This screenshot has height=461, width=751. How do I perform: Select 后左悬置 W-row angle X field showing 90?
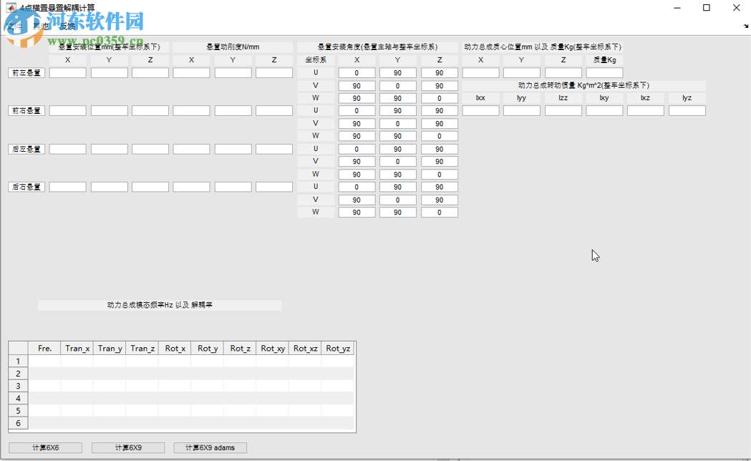[357, 174]
